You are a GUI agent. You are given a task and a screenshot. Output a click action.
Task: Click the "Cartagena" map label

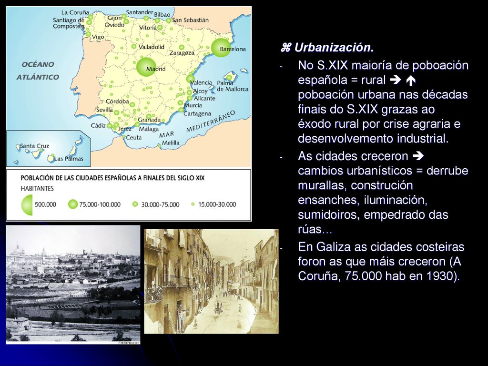pyautogui.click(x=197, y=113)
